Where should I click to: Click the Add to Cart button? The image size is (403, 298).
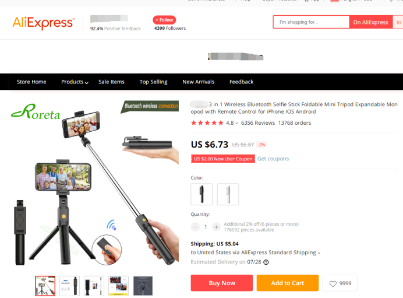288,283
